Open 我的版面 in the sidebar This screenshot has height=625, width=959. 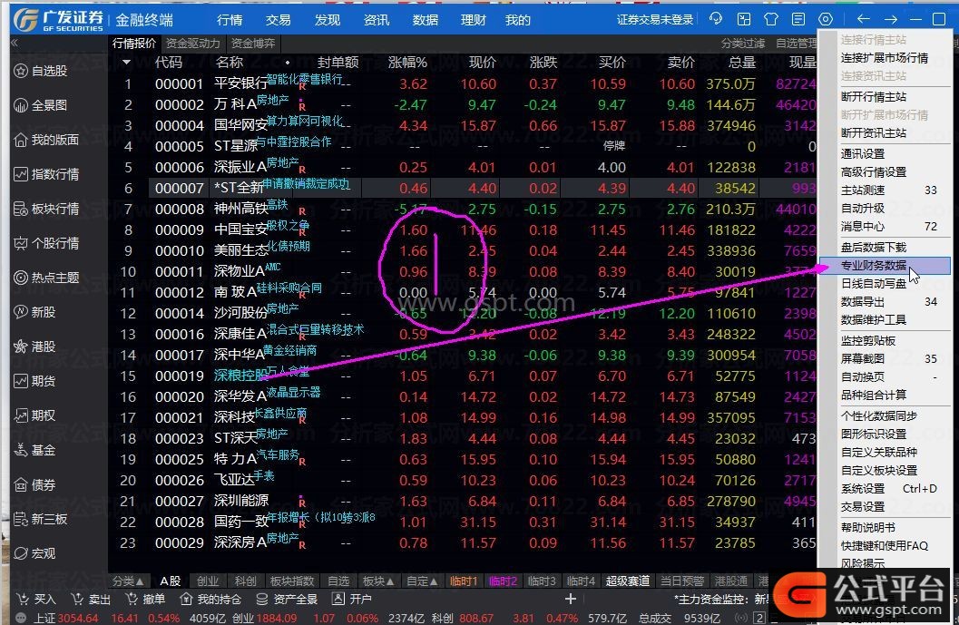tap(46, 140)
